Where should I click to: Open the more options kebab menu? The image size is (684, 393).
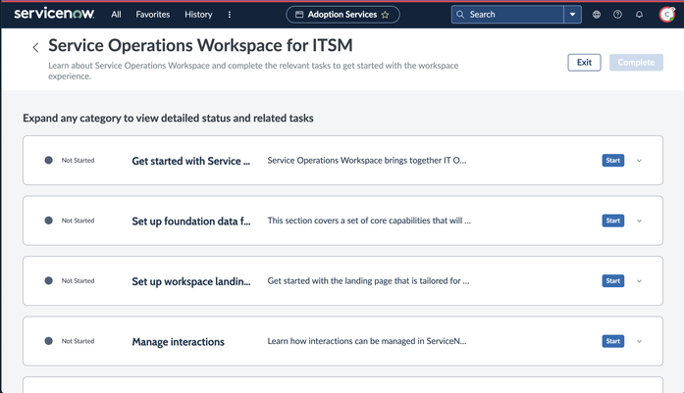point(230,15)
